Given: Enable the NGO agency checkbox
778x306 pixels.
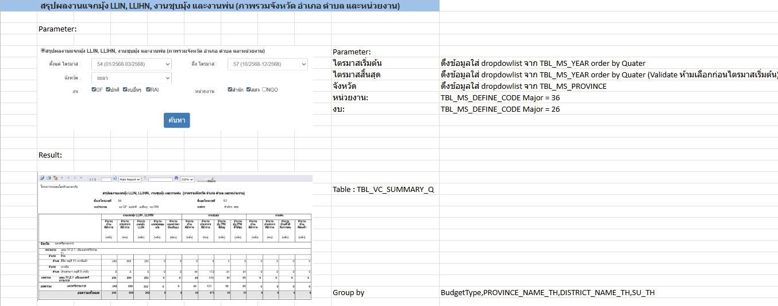Looking at the screenshot, I should click(264, 89).
